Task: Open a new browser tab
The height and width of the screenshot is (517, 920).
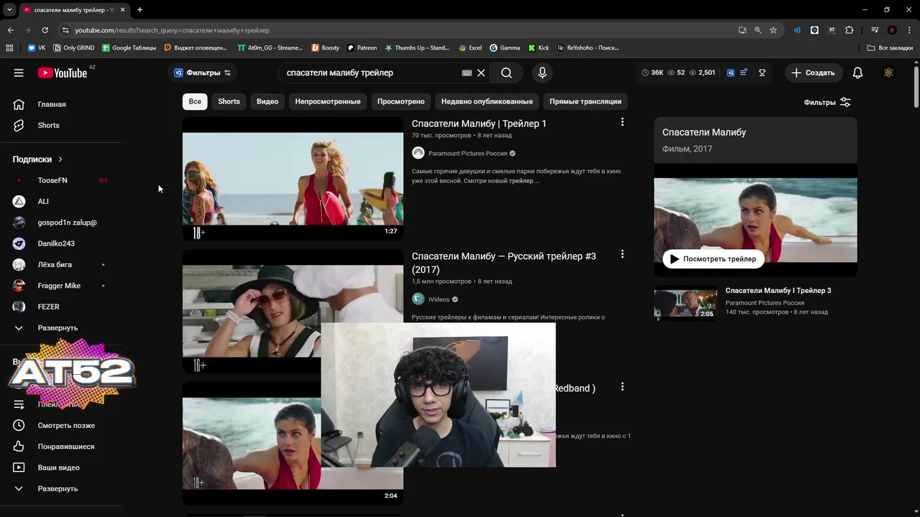Action: (139, 9)
